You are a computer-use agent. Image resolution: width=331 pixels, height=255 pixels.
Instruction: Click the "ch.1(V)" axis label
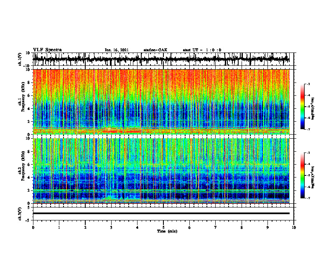(x=20, y=59)
